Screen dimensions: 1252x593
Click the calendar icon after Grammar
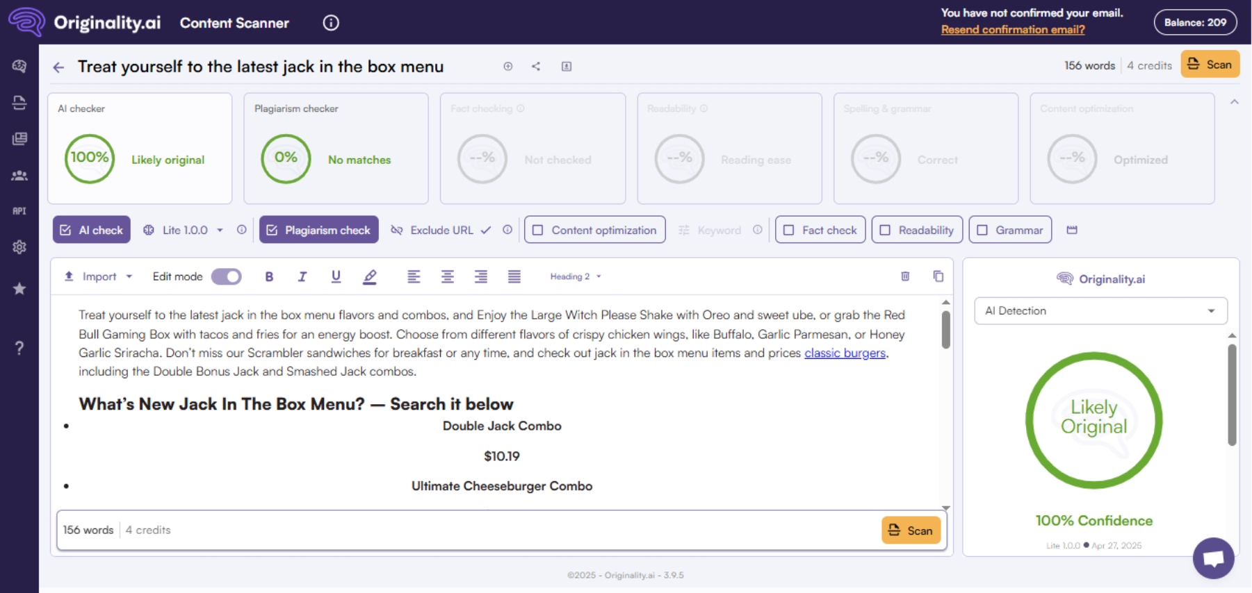(1072, 230)
